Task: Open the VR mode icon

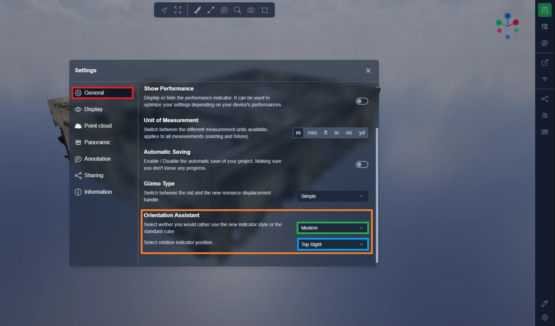Action: coord(545,132)
